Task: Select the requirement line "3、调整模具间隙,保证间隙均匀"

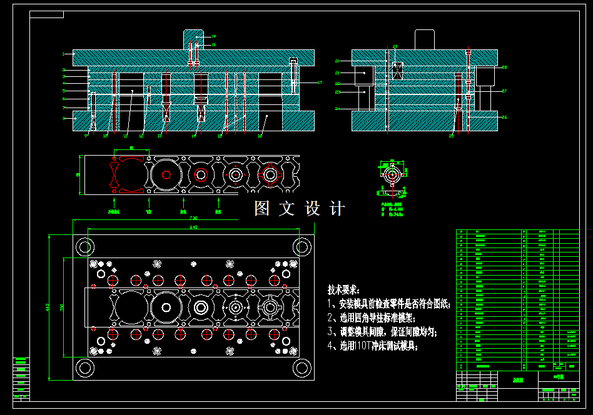Action: pos(382,332)
